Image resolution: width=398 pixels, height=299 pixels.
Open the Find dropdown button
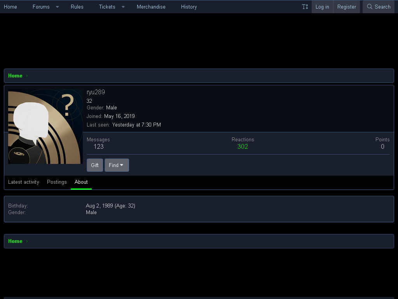[x=117, y=165]
